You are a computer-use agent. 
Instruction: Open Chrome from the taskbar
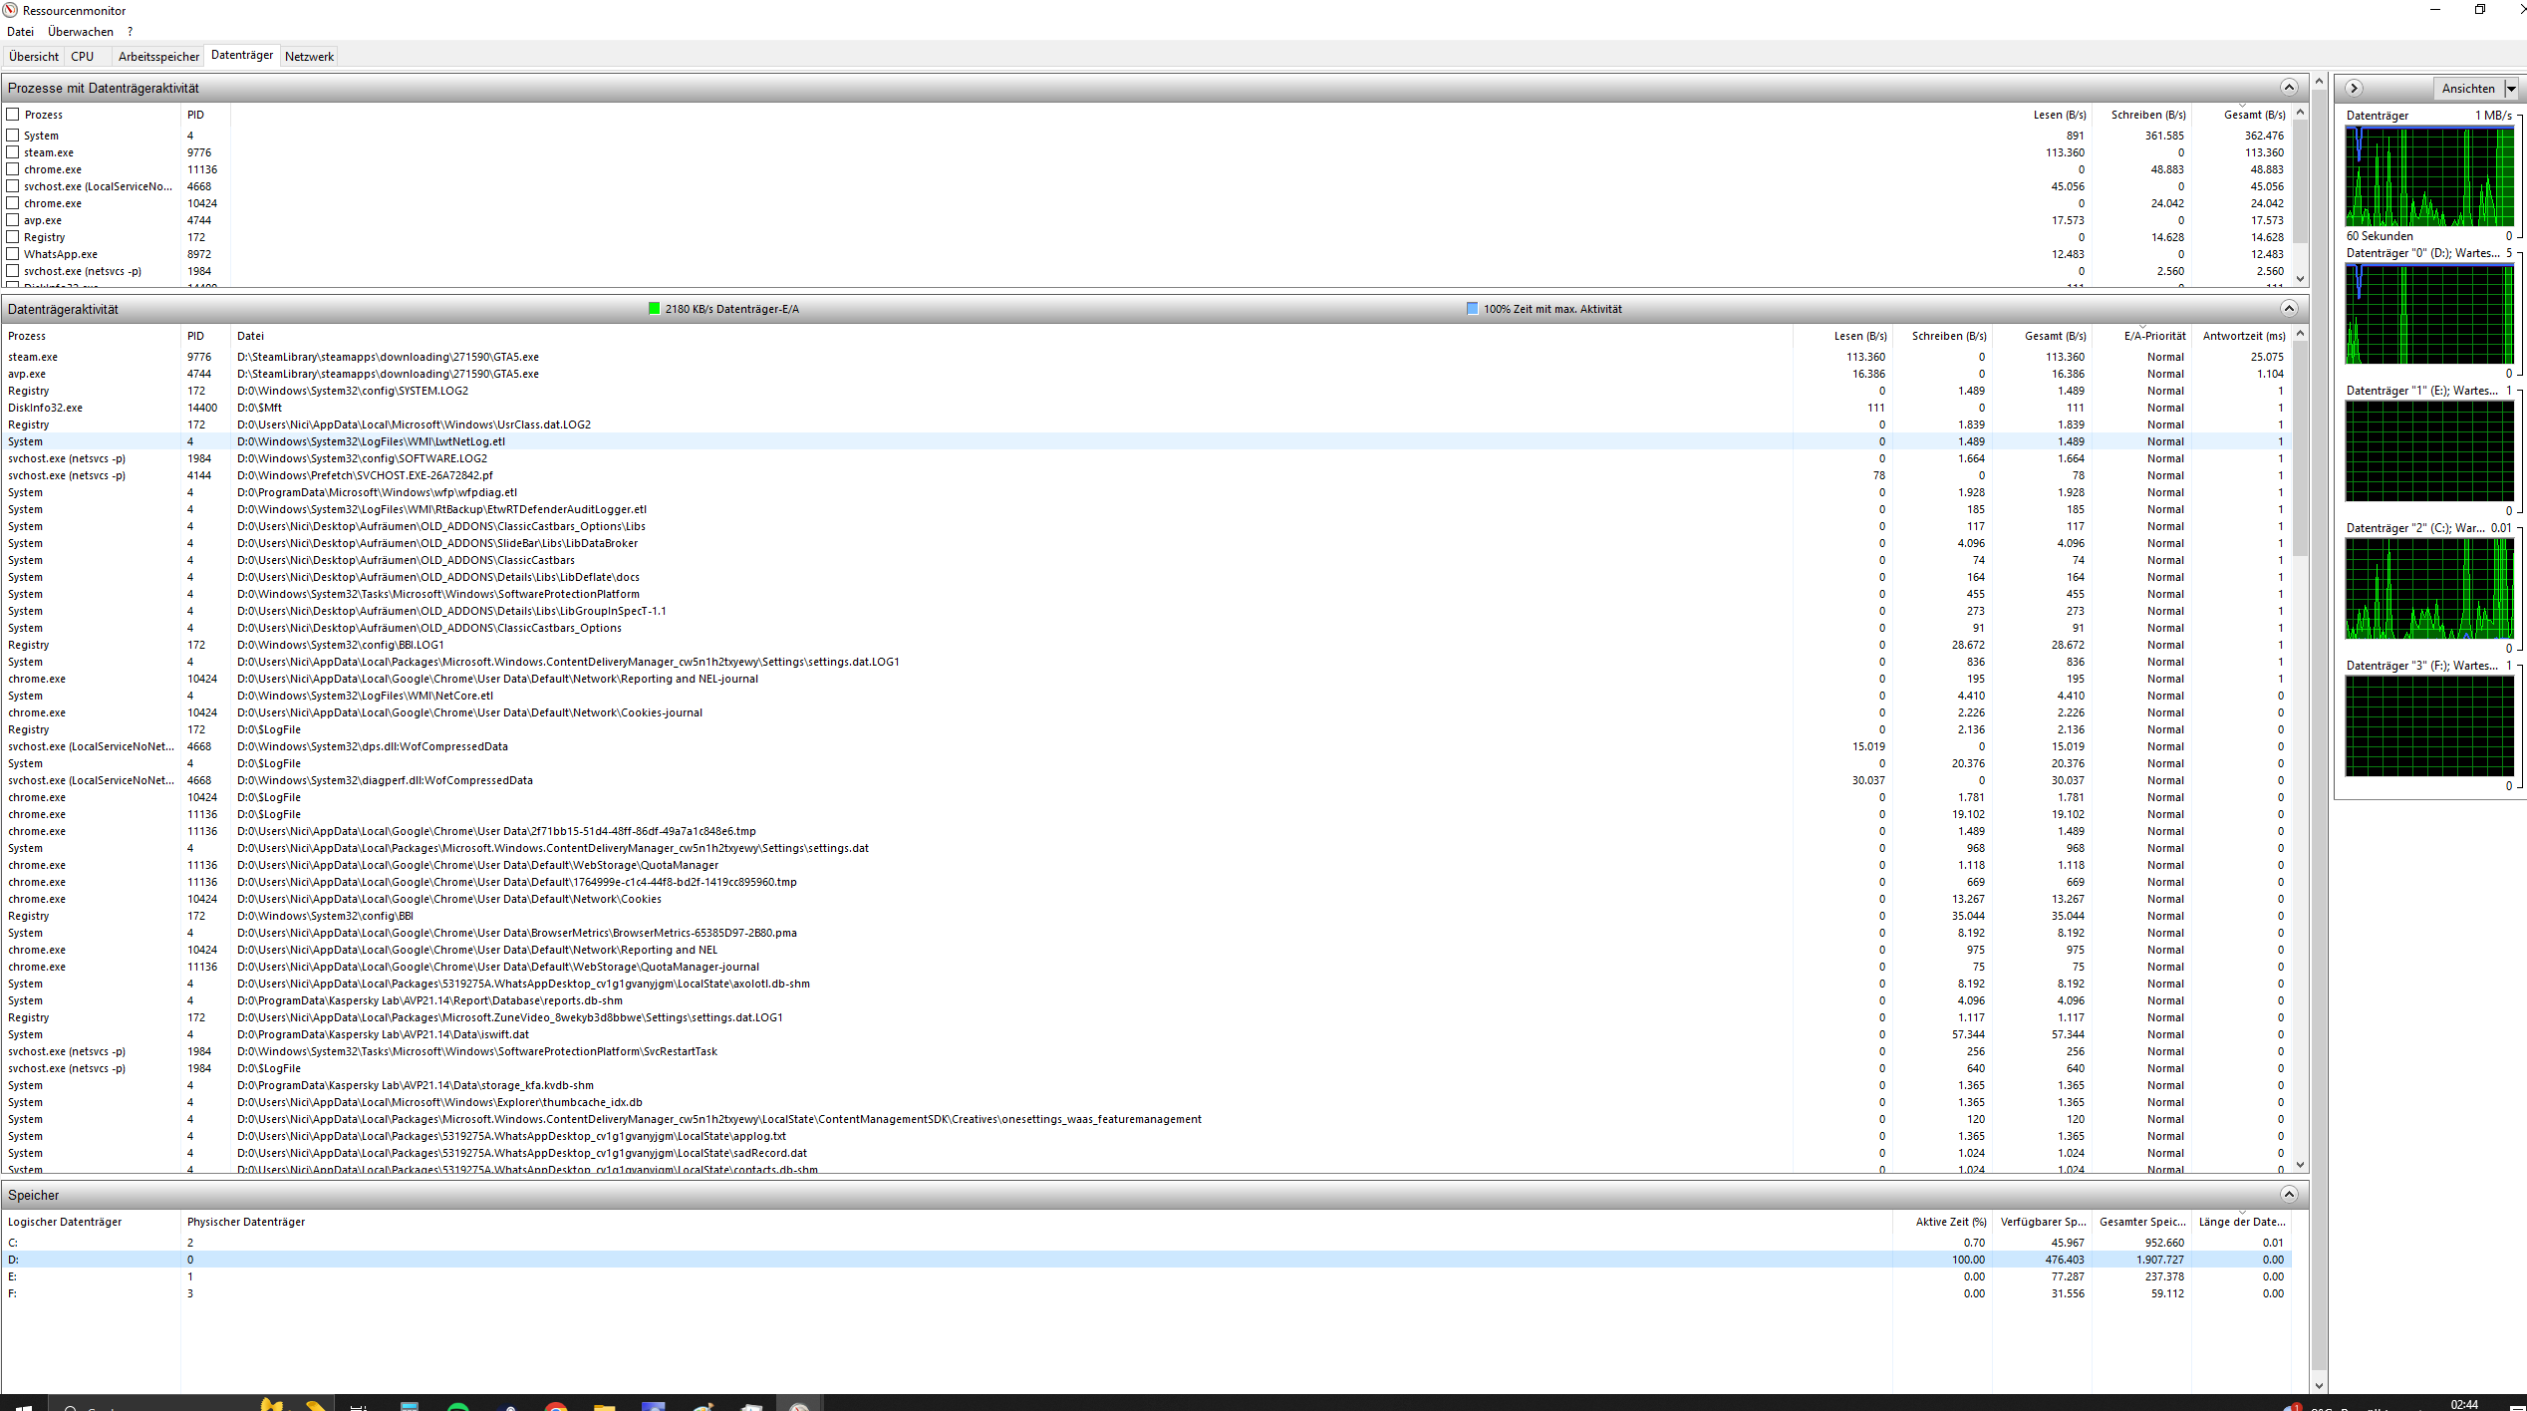click(x=556, y=1405)
